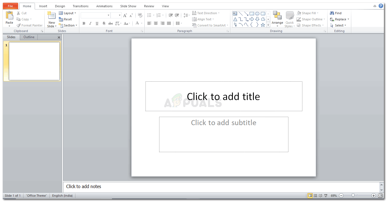The height and width of the screenshot is (202, 387).
Task: Switch to the Animations tab
Action: 104,6
